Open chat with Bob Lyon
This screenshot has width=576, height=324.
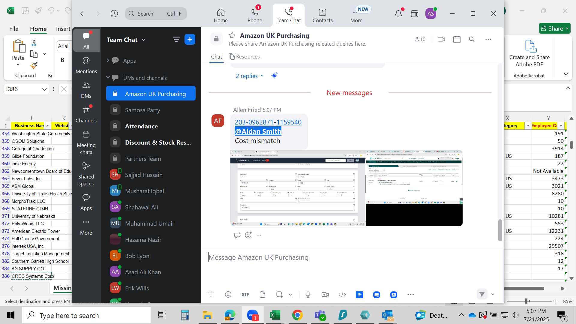(x=151, y=256)
